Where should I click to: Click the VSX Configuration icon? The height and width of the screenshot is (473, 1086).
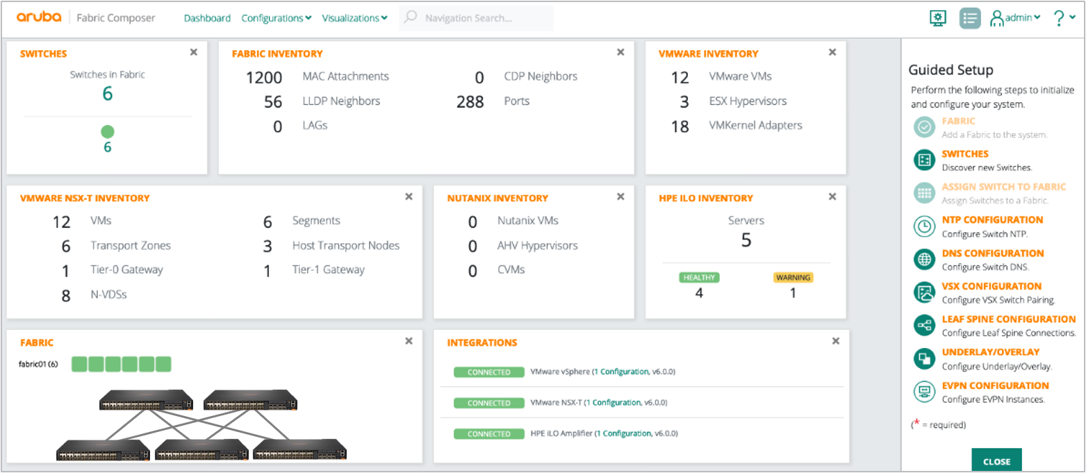pyautogui.click(x=924, y=292)
